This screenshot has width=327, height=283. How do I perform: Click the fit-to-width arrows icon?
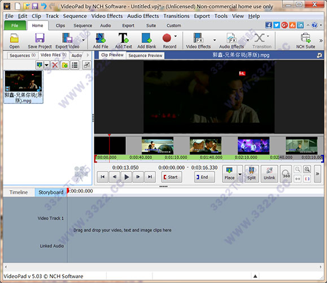click(x=298, y=179)
